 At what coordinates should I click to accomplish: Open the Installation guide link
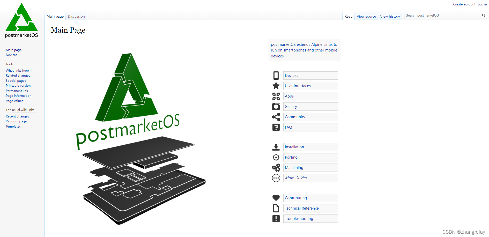[x=294, y=147]
